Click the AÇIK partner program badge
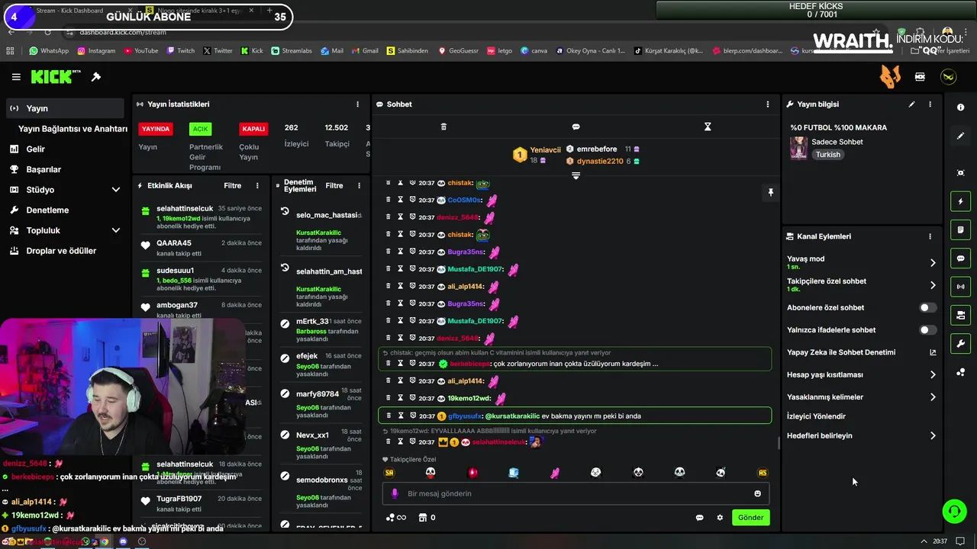Viewport: 977px width, 549px height. click(x=200, y=129)
